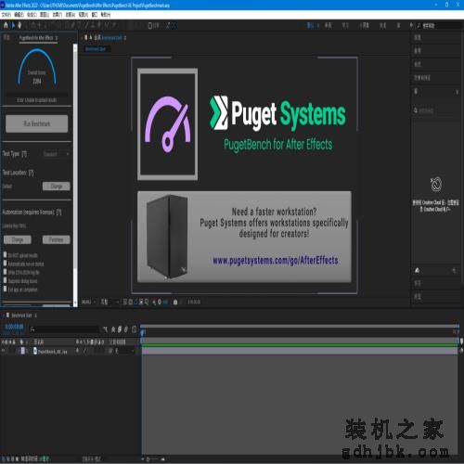Image resolution: width=464 pixels, height=464 pixels.
Task: Click the Change button for Test Location
Action: [x=57, y=187]
